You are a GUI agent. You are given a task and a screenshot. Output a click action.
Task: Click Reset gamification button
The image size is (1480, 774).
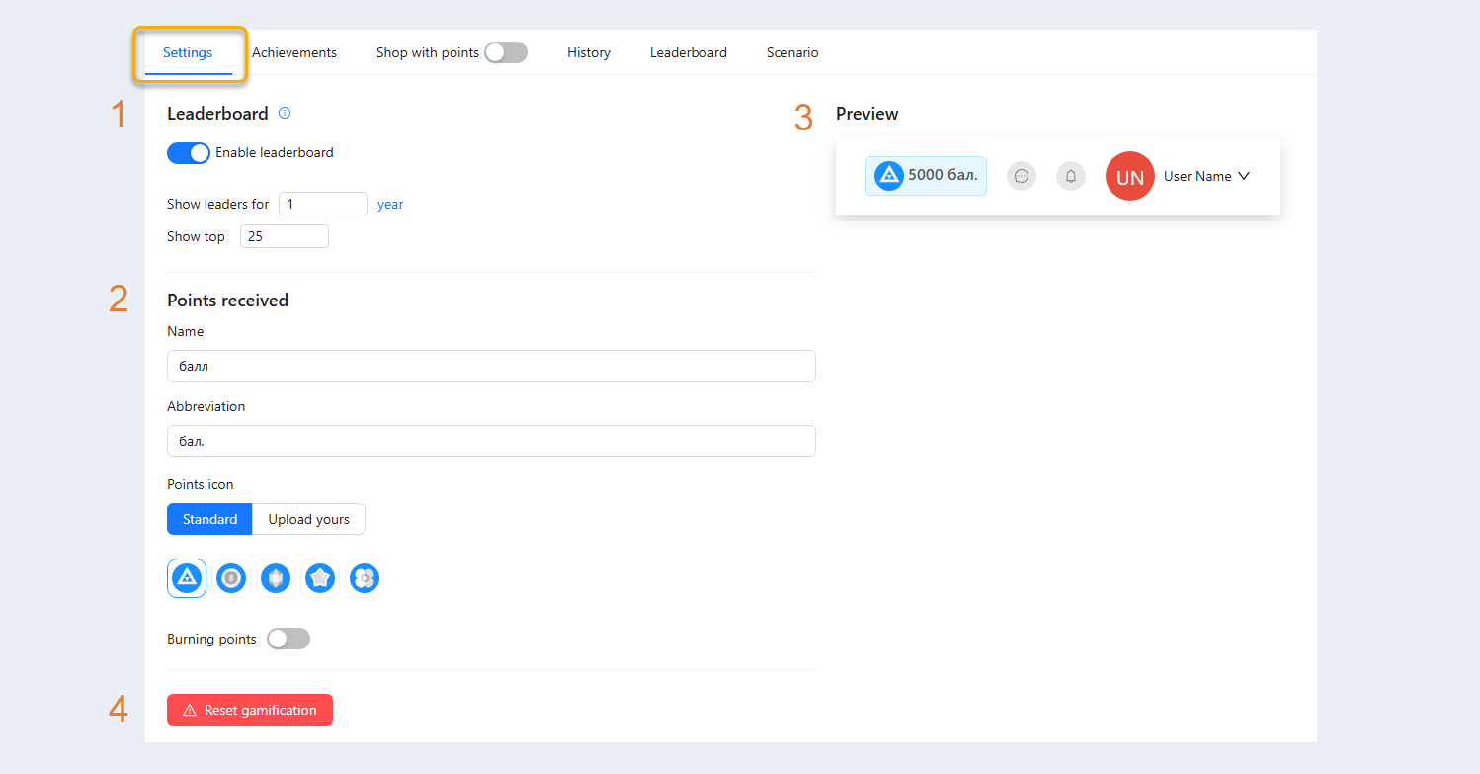coord(250,710)
